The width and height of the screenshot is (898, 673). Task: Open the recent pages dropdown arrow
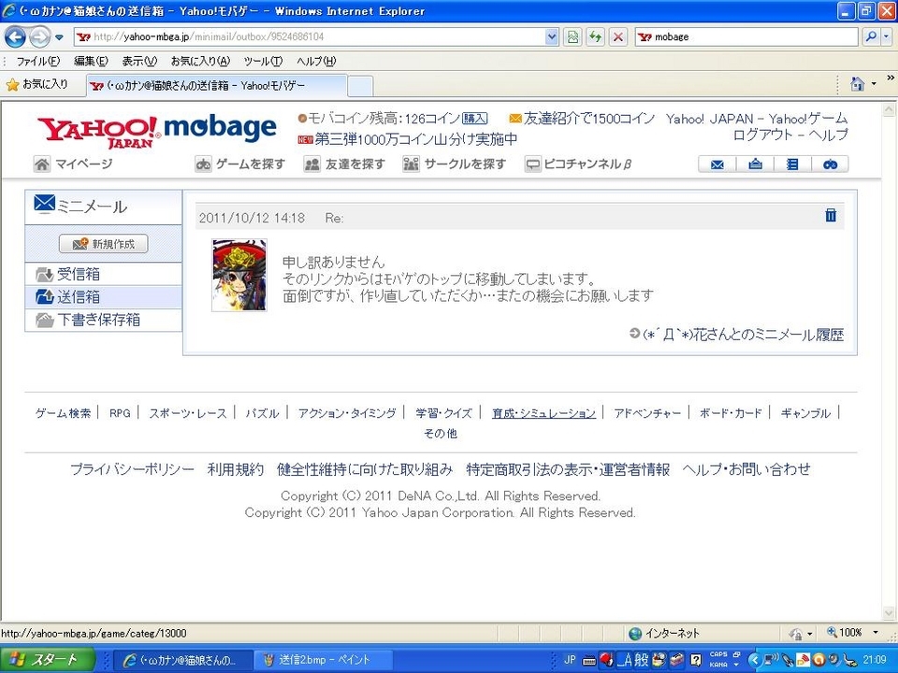click(x=59, y=37)
